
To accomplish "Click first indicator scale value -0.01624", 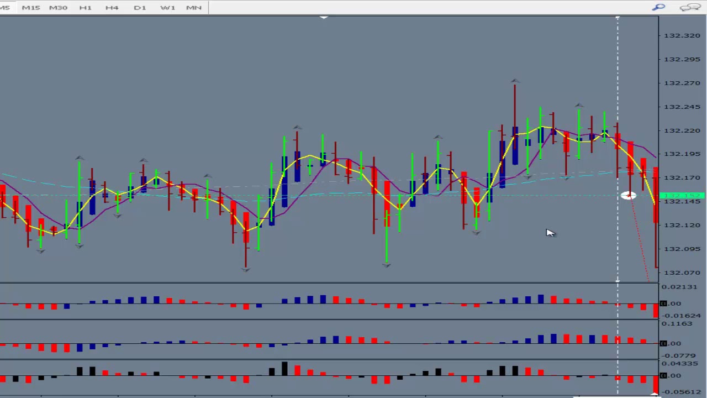I will coord(682,316).
